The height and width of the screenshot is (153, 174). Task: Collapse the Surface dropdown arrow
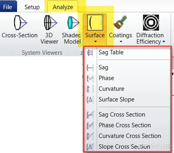point(96,42)
